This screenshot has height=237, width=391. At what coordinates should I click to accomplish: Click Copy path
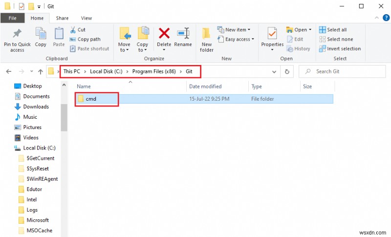tap(85, 39)
